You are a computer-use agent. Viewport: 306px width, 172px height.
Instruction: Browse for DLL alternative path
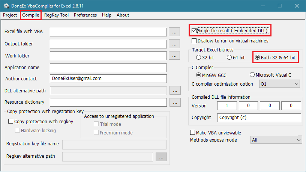(x=175, y=91)
